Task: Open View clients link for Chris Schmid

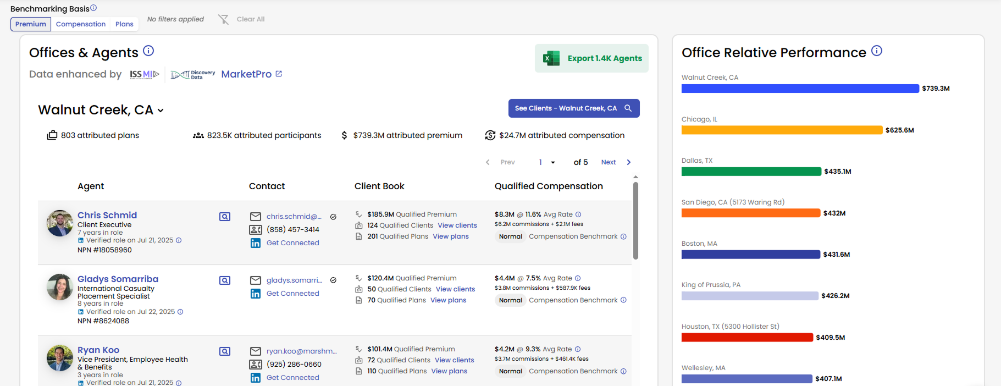Action: (x=457, y=225)
